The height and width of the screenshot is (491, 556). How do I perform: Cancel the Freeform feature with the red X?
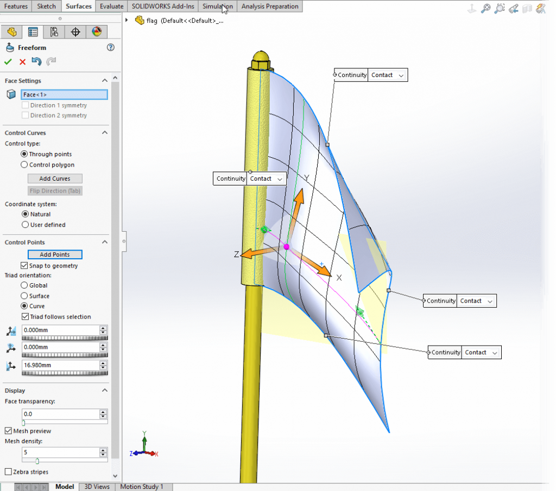click(21, 61)
